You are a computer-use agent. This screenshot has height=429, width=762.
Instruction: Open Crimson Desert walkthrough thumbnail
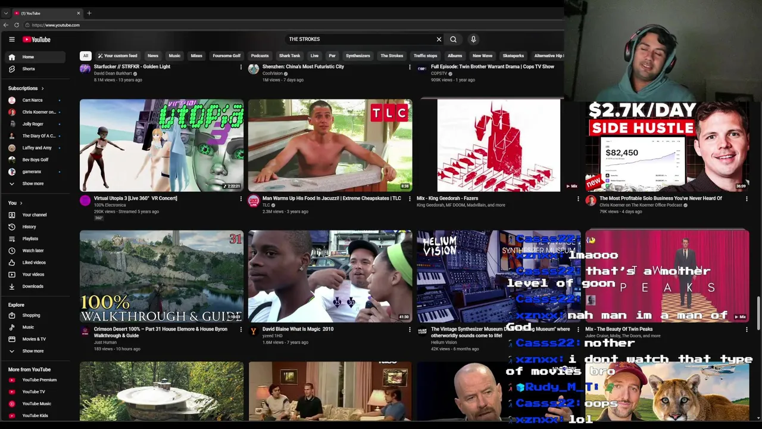pos(161,276)
